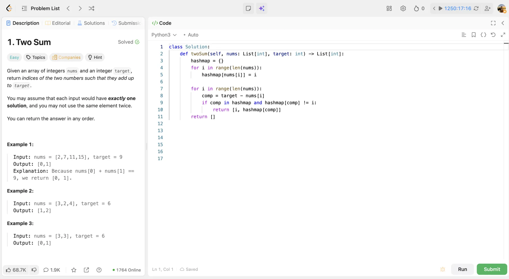This screenshot has width=509, height=279.
Task: Open the notes icon in top bar
Action: pyautogui.click(x=248, y=8)
